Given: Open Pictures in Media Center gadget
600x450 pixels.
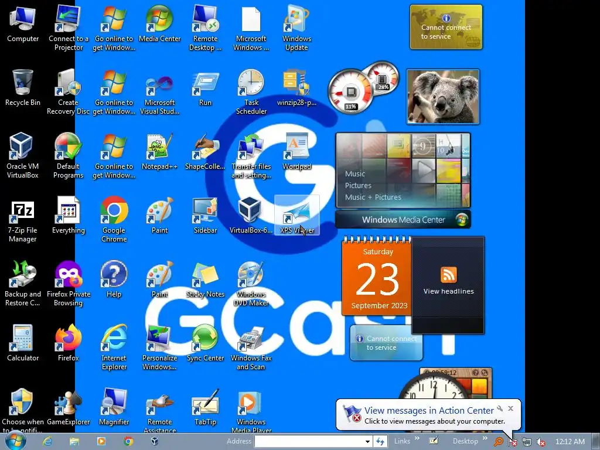Looking at the screenshot, I should (358, 186).
